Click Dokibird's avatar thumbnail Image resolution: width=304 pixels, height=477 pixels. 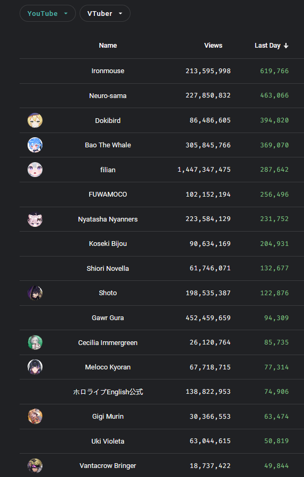(x=35, y=120)
